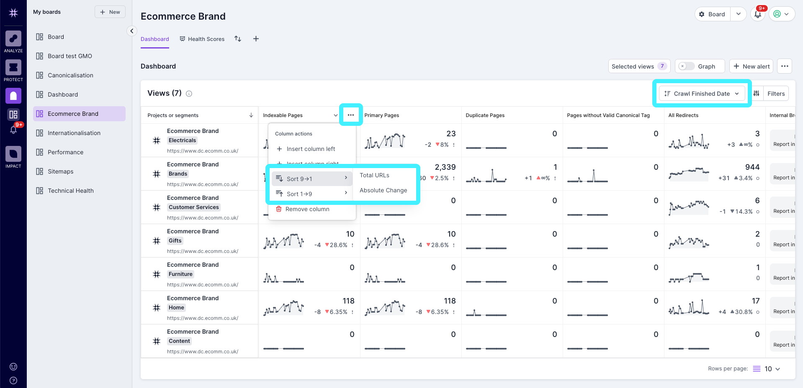The width and height of the screenshot is (803, 388).
Task: Click the sort arrows icon next to Health Scores
Action: pyautogui.click(x=238, y=39)
